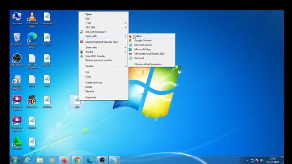Screen dimensions: 292x164
Task: Open with Microsoft Visual Studio 2010
Action: pos(151,54)
